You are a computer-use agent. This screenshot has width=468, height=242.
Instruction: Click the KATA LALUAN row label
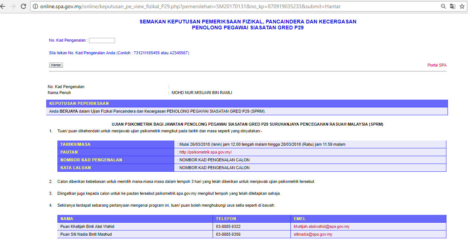(x=116, y=168)
